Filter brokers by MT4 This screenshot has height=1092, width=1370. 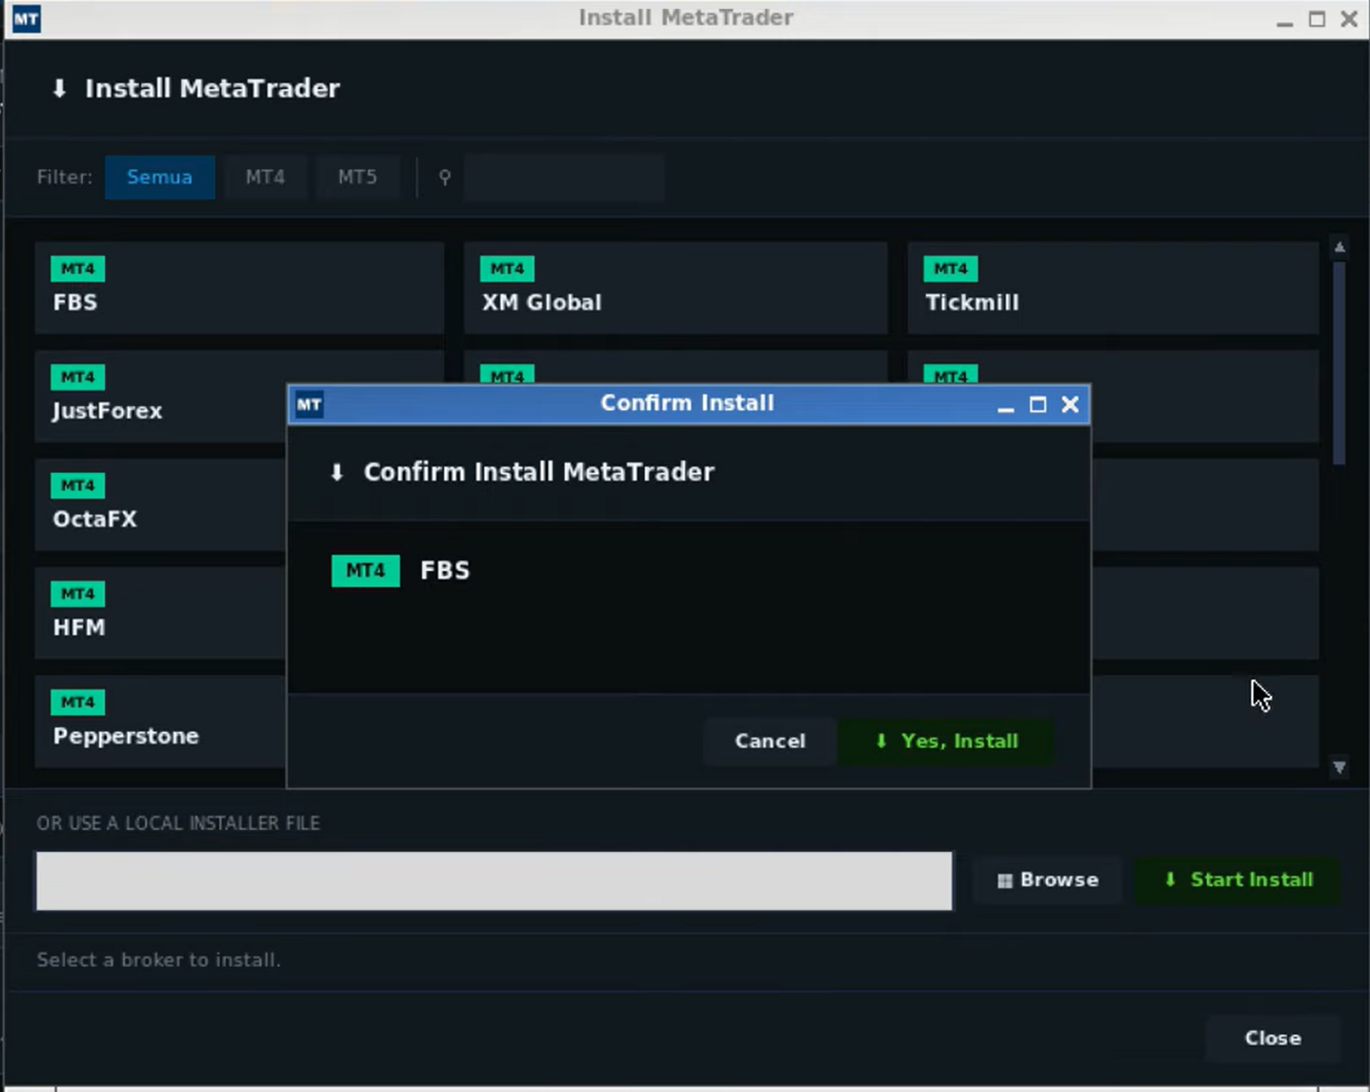click(x=265, y=177)
